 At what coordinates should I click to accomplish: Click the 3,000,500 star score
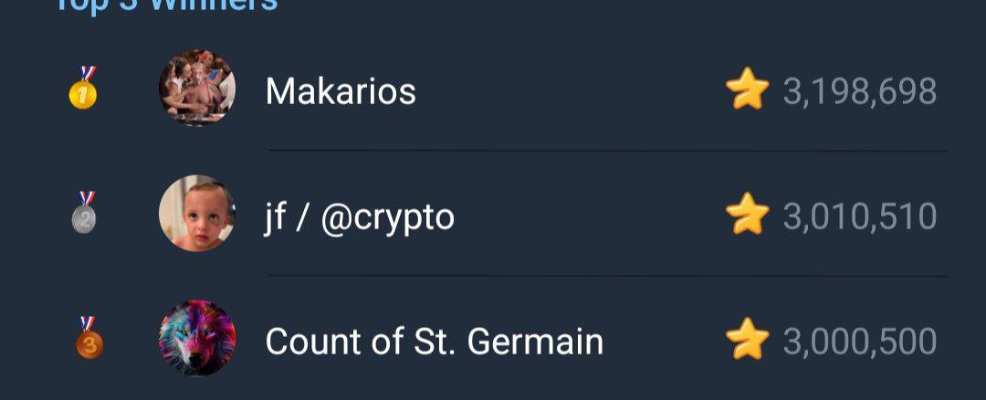[x=859, y=342]
